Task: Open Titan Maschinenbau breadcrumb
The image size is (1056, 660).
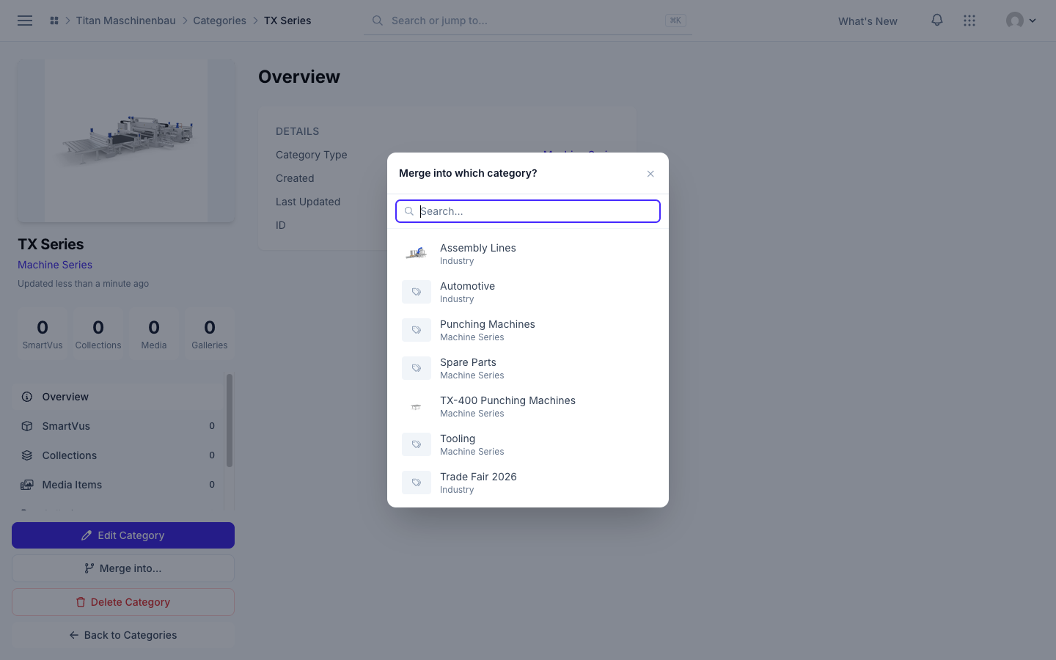Action: pos(126,21)
